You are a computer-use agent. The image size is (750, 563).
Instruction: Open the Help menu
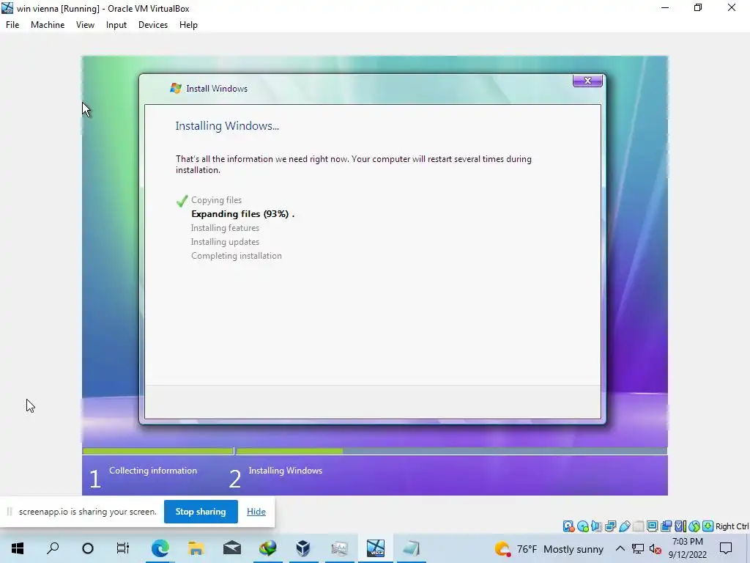point(188,25)
